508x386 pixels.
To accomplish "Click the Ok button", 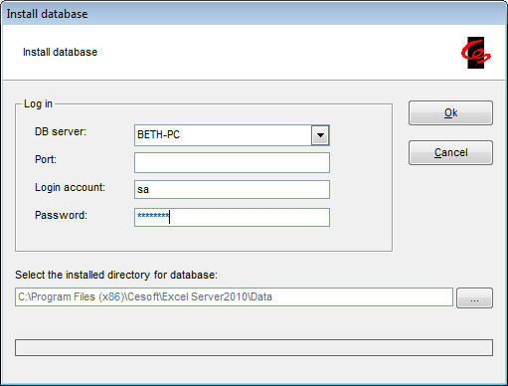I will pyautogui.click(x=450, y=113).
